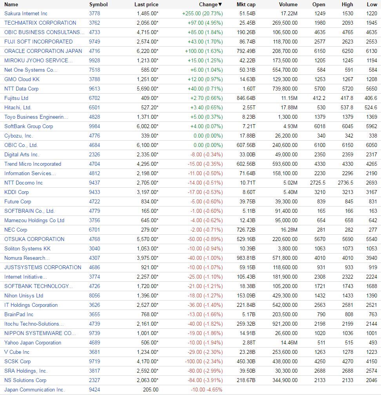Open SOFTBANK TECHNOLOGY link

[38, 286]
